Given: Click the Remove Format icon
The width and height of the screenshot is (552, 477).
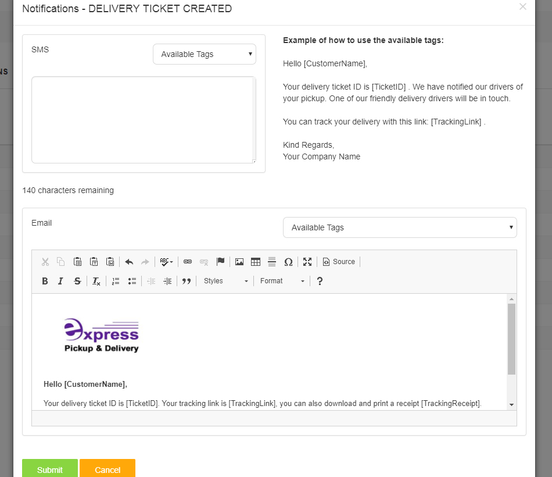Looking at the screenshot, I should (x=96, y=281).
